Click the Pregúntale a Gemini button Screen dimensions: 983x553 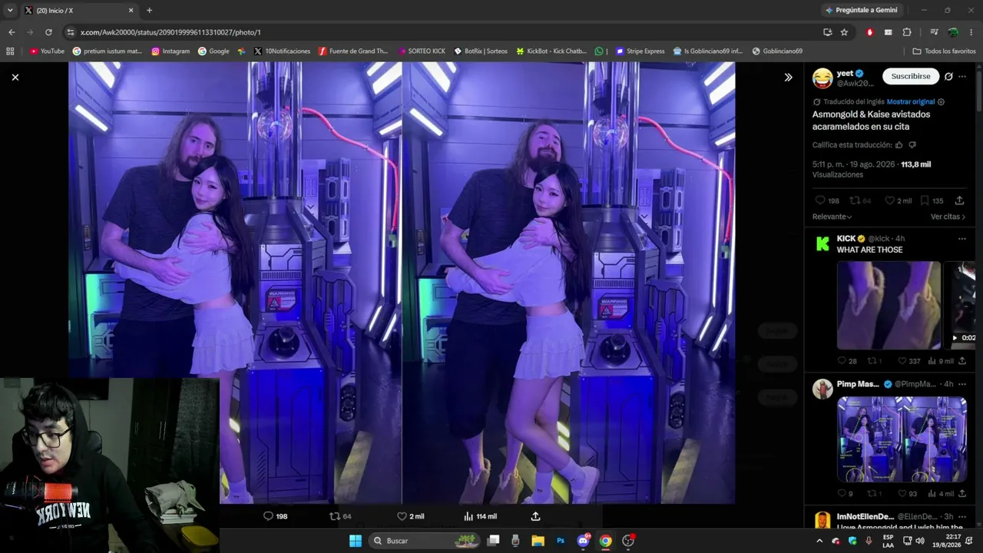pos(860,10)
